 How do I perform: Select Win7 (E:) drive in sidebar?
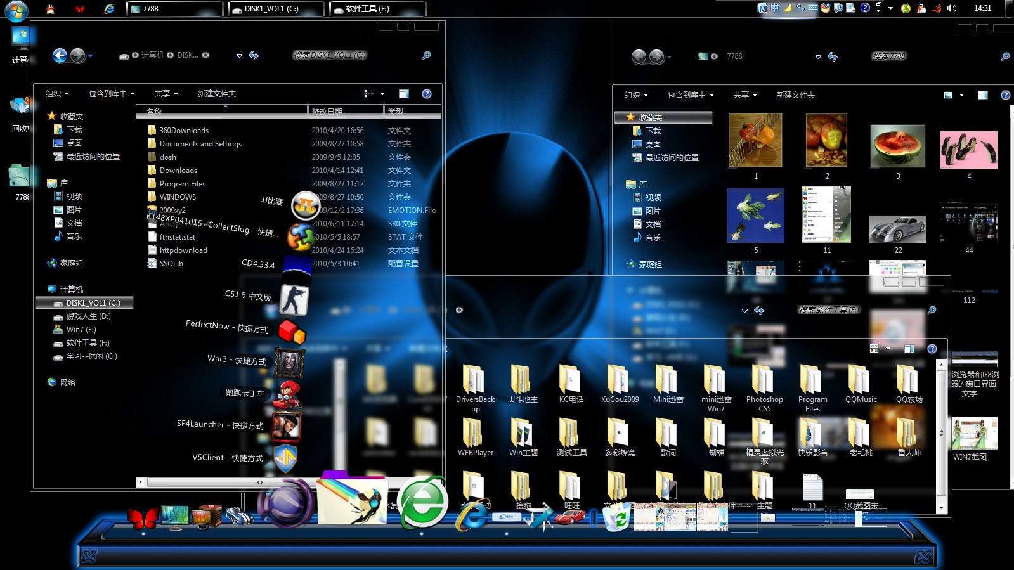click(x=81, y=330)
